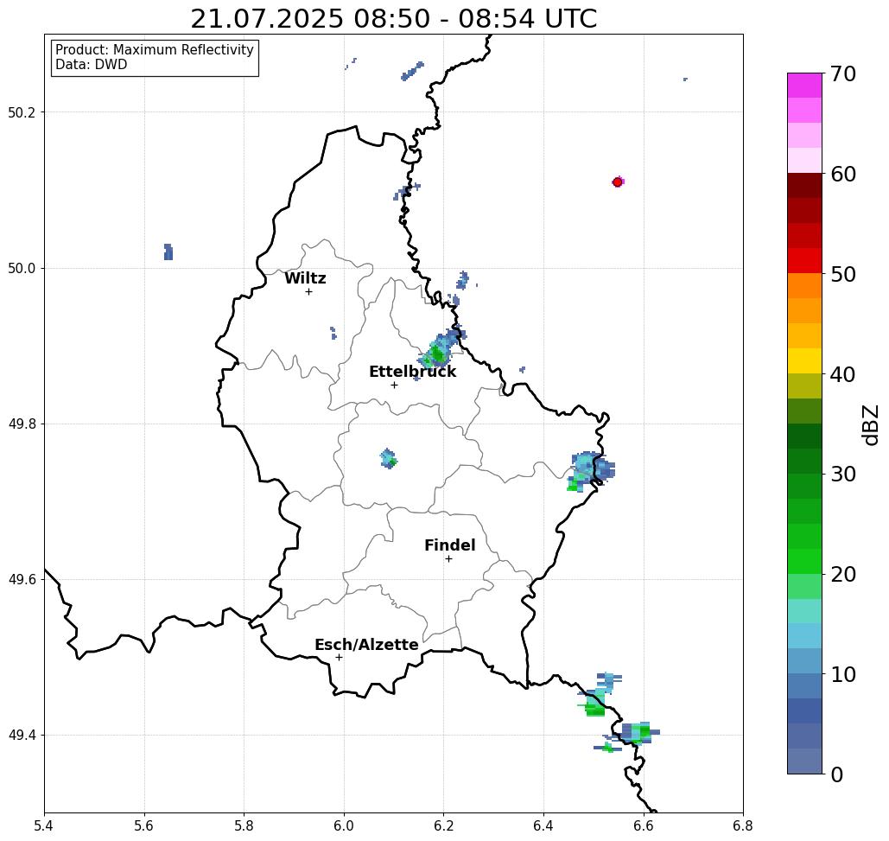Click the latitude label 49.4

pyautogui.click(x=22, y=736)
